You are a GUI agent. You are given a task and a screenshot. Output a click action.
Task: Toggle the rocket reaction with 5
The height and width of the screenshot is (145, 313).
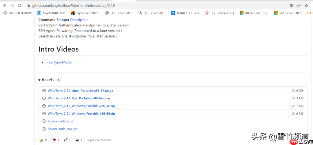[x=68, y=140]
